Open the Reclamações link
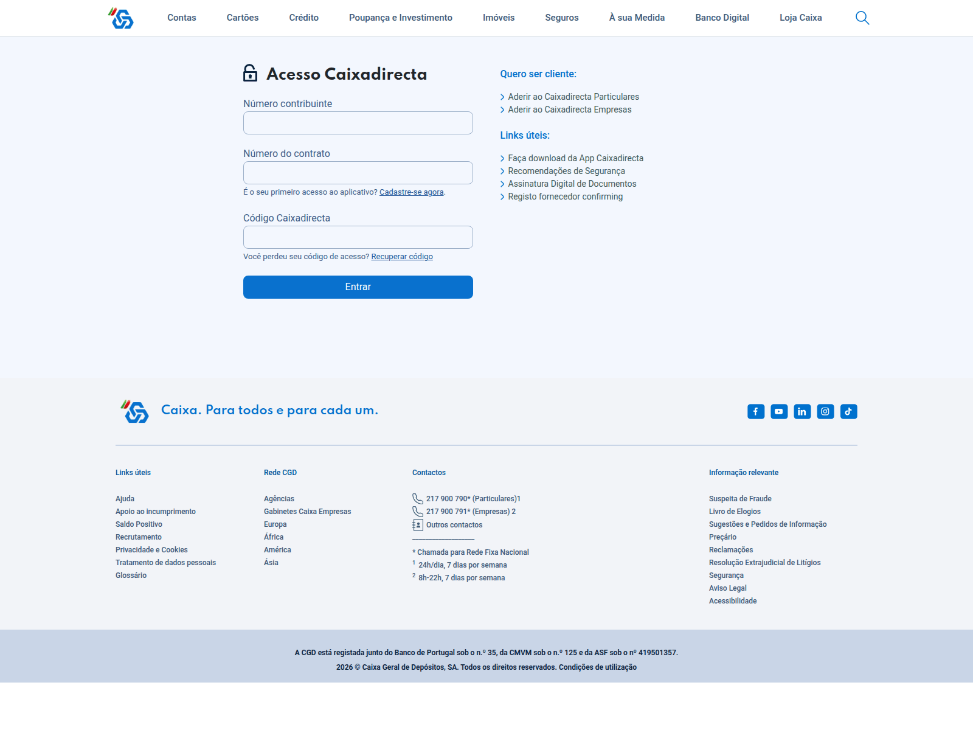Screen dimensions: 973x730 [x=731, y=550]
